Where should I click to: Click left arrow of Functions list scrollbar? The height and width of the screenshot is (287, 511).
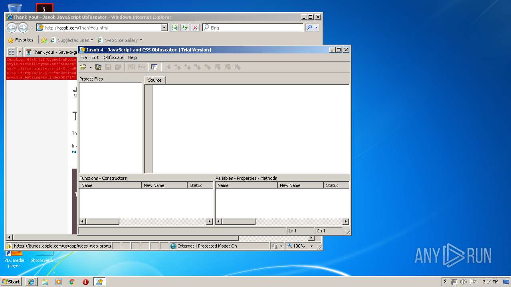[x=83, y=222]
